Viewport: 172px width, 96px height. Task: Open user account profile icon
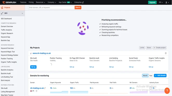pos(166,2)
